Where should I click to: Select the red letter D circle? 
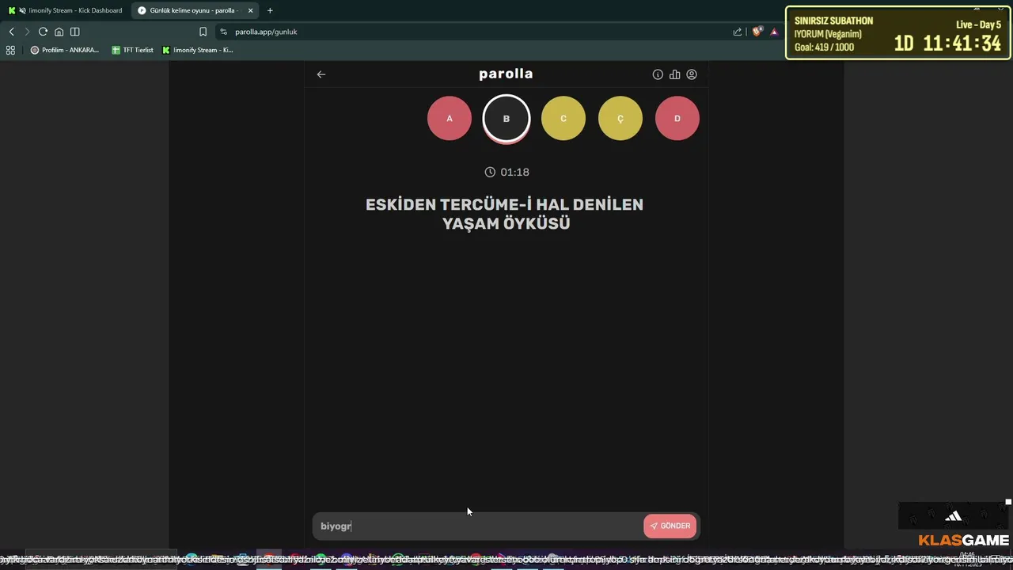(x=677, y=119)
